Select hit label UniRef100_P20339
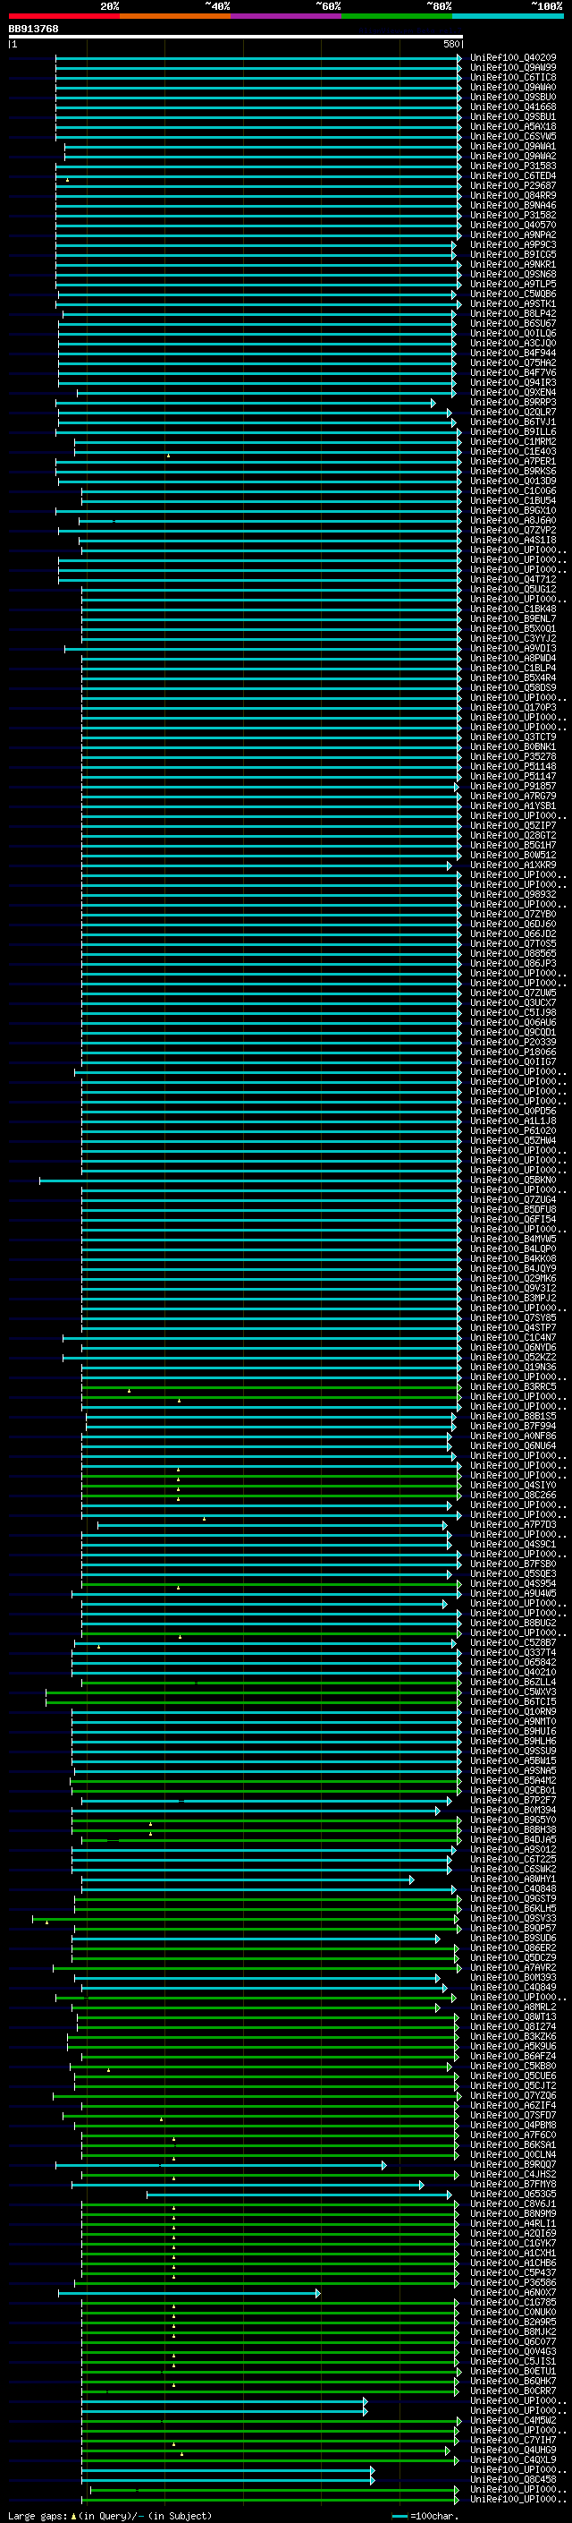The height and width of the screenshot is (2523, 572). pyautogui.click(x=513, y=1042)
